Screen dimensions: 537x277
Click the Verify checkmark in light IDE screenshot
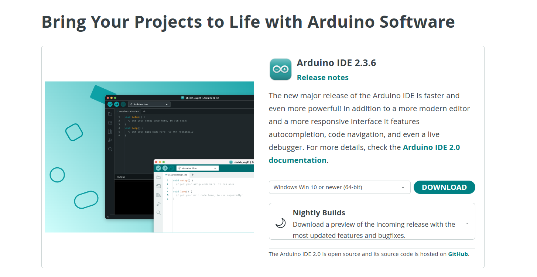tap(158, 168)
